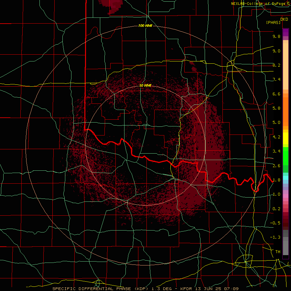Click the 6.6 value on the color scale
This screenshot has width=291, height=291.
(x=276, y=94)
